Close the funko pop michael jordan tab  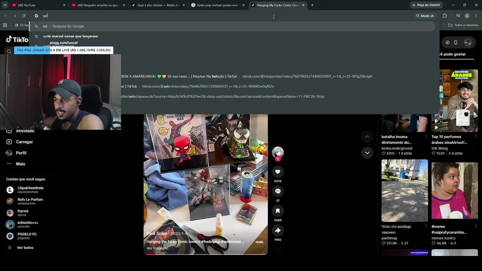click(243, 5)
